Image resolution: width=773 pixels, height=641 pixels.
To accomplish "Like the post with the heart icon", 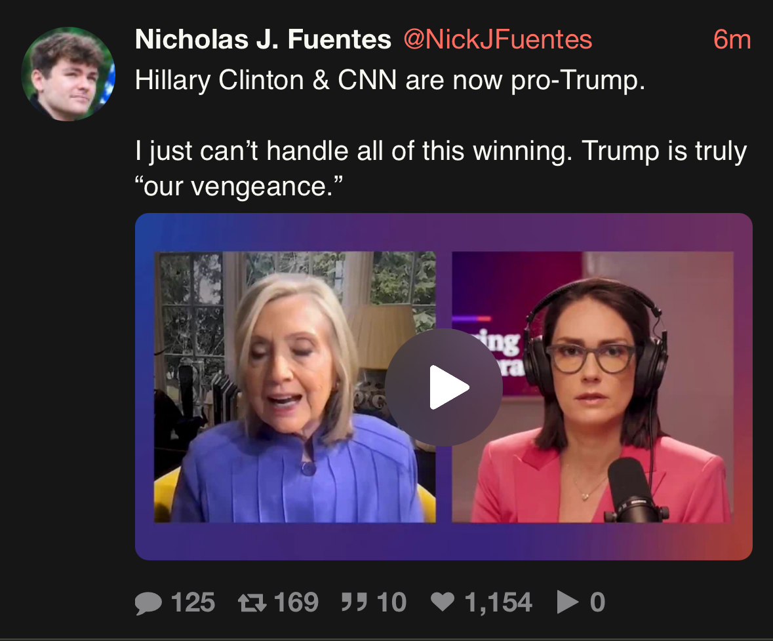I will click(443, 602).
